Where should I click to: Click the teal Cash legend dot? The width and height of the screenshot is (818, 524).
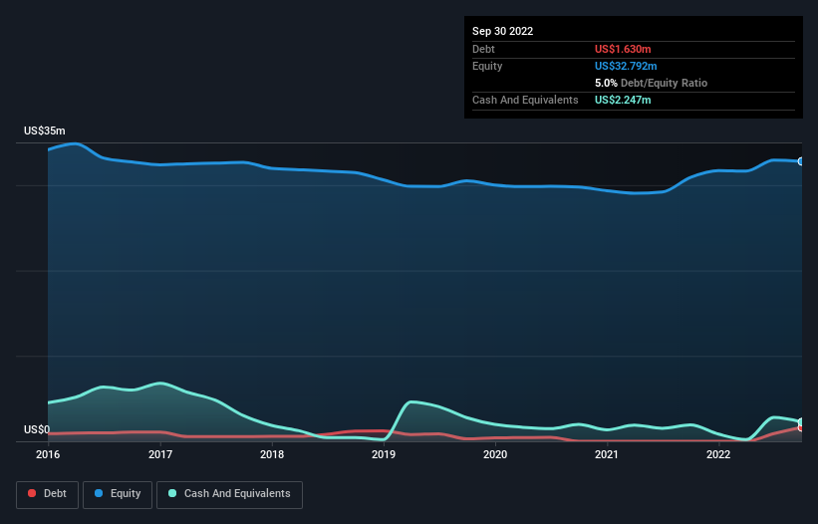172,493
